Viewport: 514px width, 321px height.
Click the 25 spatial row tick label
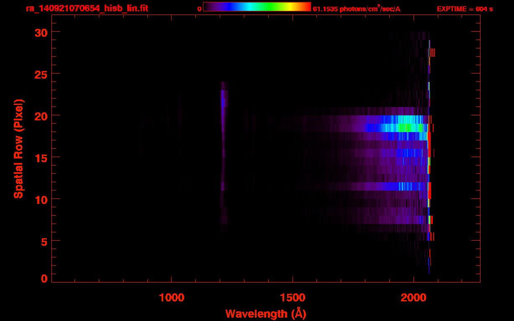[x=42, y=74]
